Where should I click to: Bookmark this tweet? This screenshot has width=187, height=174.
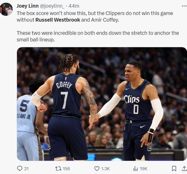(x=174, y=169)
